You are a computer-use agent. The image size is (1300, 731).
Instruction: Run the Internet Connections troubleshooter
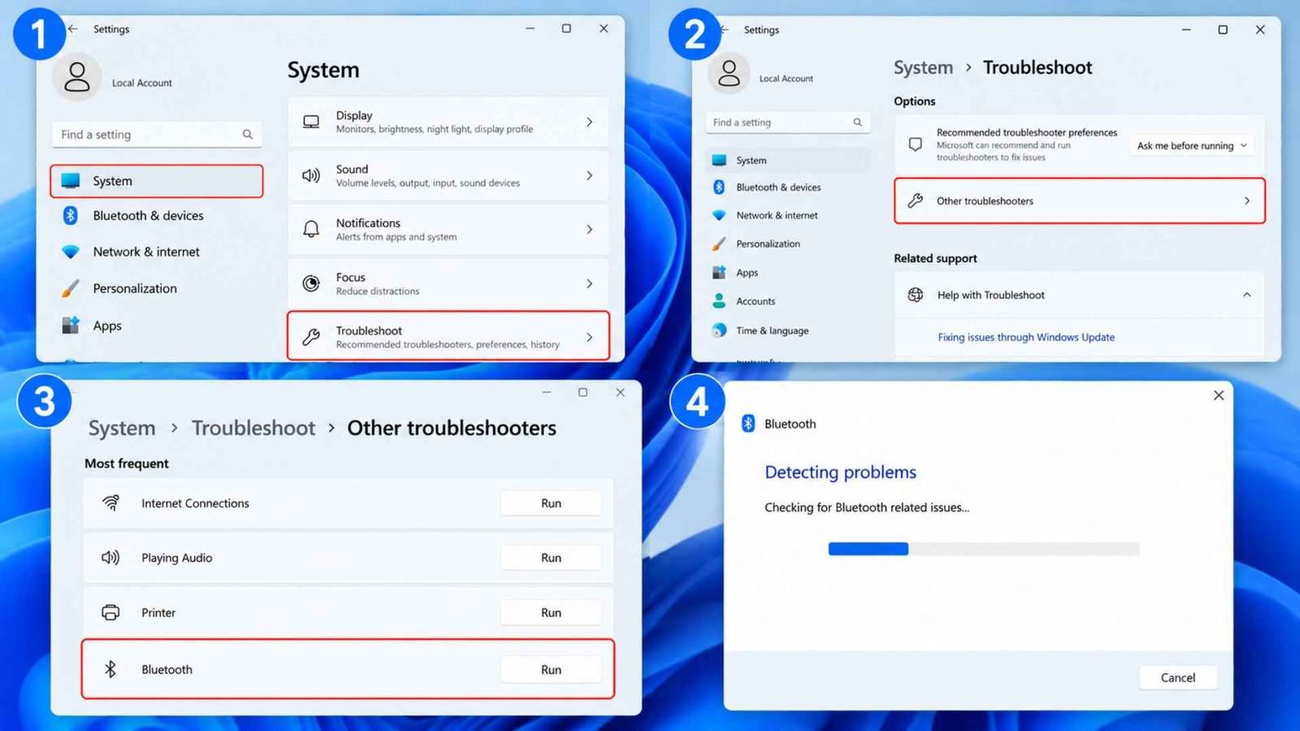[x=551, y=504]
